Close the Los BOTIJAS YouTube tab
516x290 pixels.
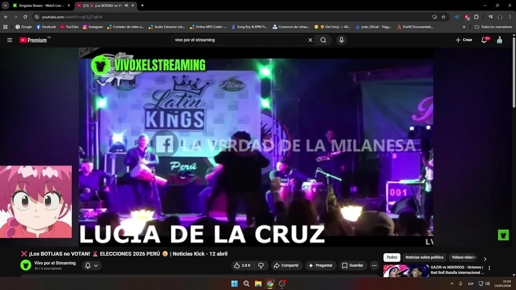[133, 6]
